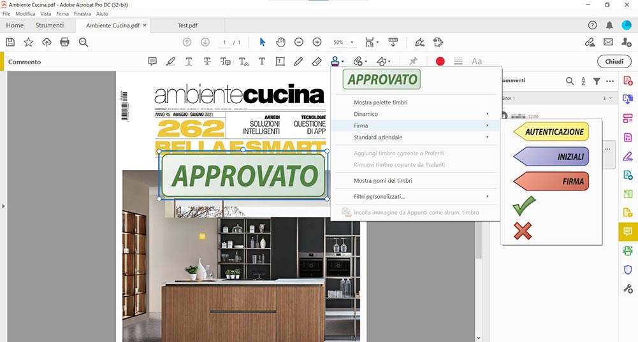The width and height of the screenshot is (638, 342).
Task: Click the print icon
Action: tap(64, 42)
